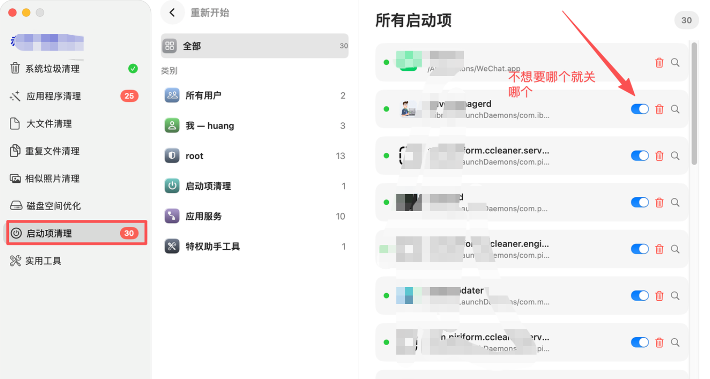Choose 应用服务 category
The height and width of the screenshot is (379, 710).
pyautogui.click(x=255, y=216)
